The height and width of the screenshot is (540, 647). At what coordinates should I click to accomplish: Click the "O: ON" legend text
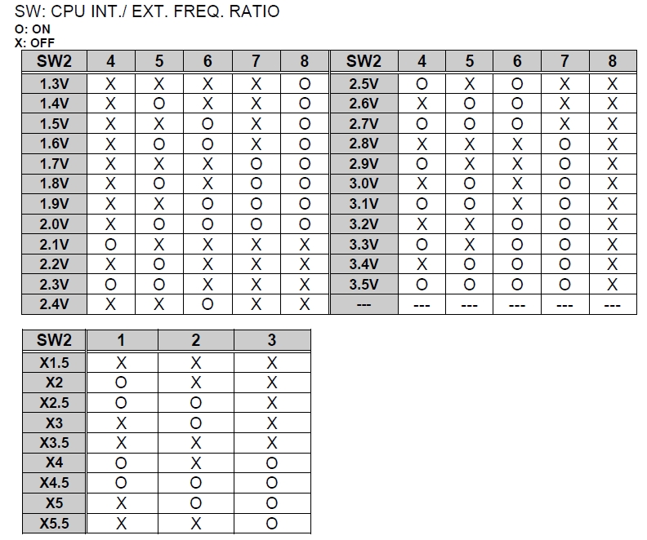[33, 29]
